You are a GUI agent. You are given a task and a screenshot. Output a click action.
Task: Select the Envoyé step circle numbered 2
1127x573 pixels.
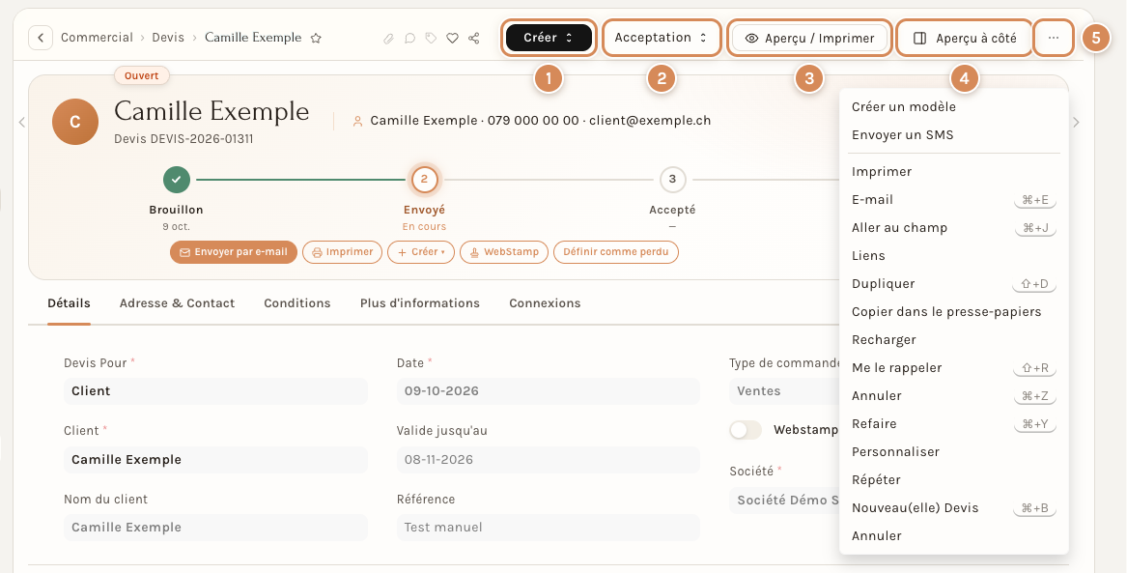coord(424,180)
